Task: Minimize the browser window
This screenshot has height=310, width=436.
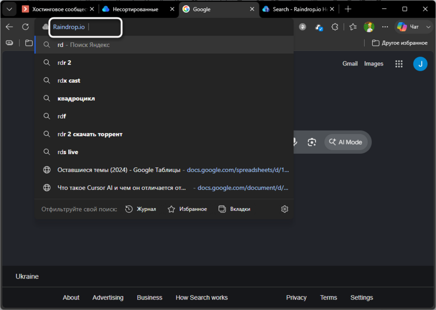Action: point(384,9)
